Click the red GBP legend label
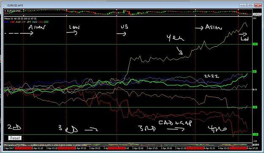The image size is (264, 153). pyautogui.click(x=12, y=22)
